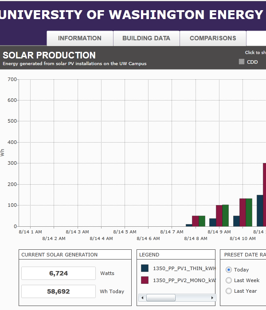
Task: Click the maroon PV2_MONO legend swatch
Action: click(x=145, y=280)
